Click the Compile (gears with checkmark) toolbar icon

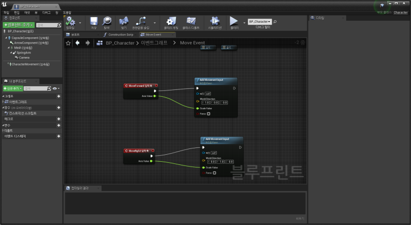point(70,21)
